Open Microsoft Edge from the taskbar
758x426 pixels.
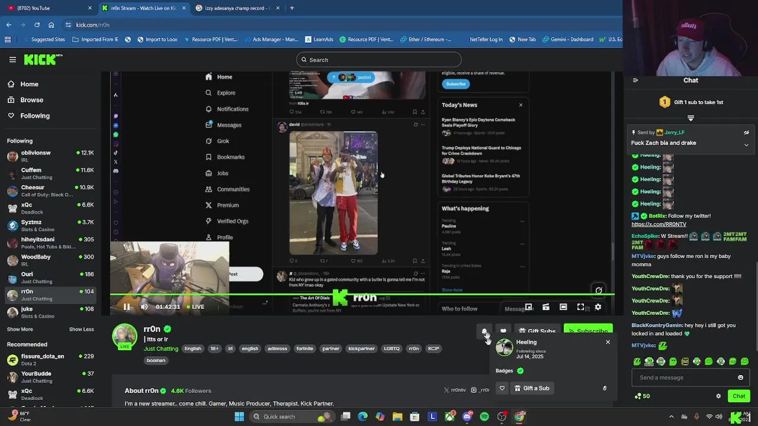pos(363,417)
